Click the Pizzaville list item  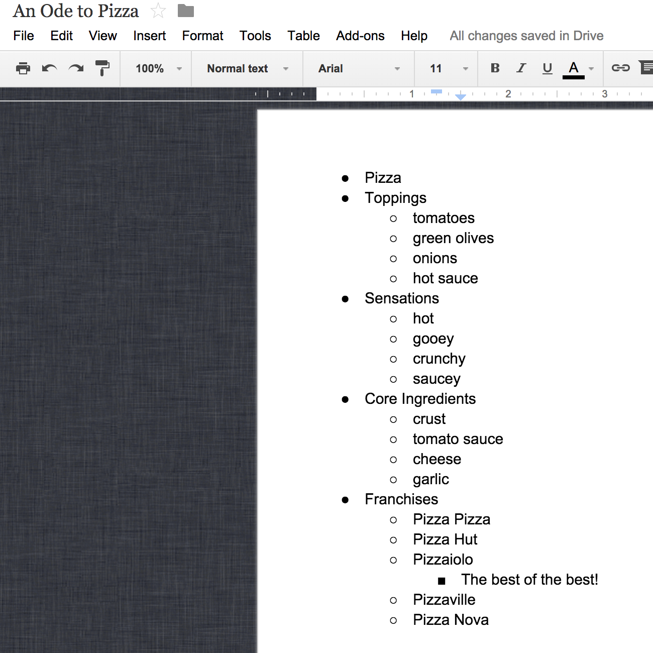pos(444,600)
